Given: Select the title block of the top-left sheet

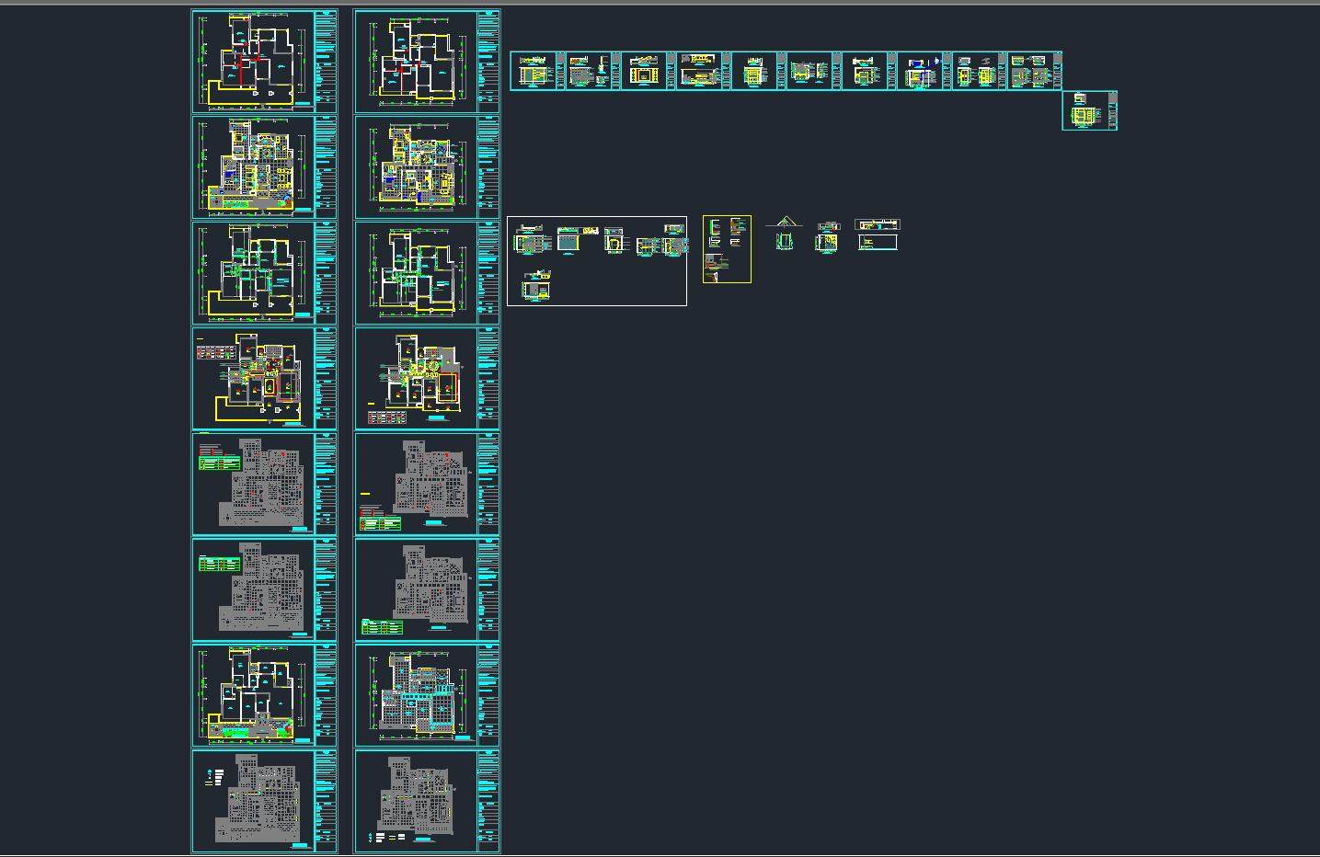Looking at the screenshot, I should 326,62.
